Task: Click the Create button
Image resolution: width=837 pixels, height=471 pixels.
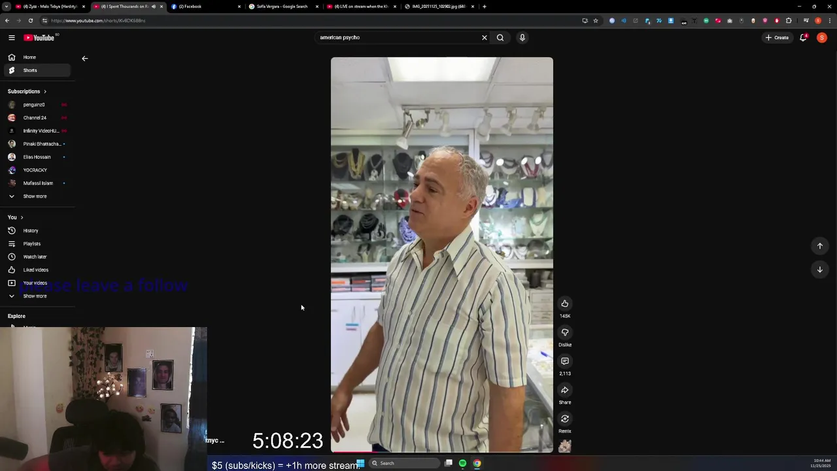Action: [x=777, y=37]
